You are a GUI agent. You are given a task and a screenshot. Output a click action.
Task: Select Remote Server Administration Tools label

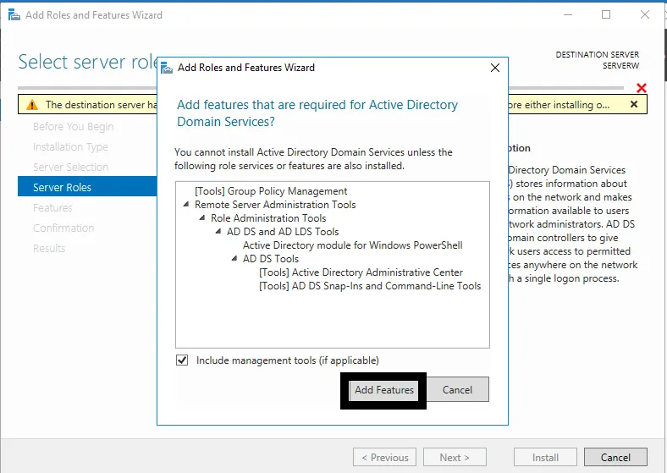click(x=275, y=205)
